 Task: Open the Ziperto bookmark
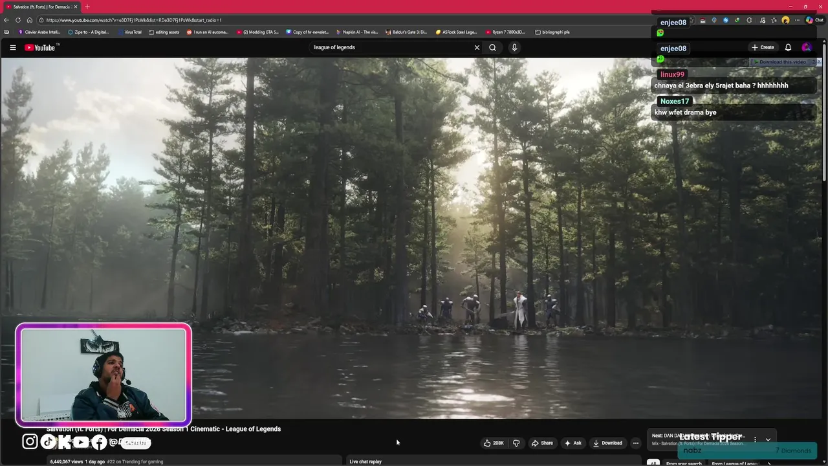89,32
